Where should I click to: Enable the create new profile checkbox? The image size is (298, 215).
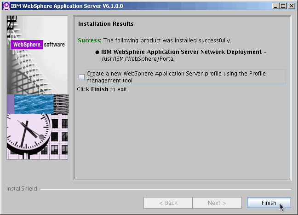81,77
